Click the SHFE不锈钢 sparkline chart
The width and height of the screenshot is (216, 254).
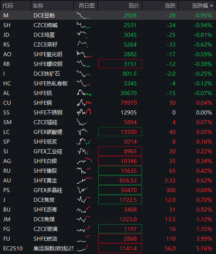click(x=84, y=112)
